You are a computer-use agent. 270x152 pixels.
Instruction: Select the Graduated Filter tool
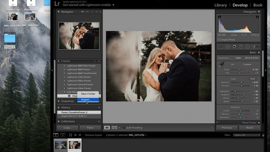pyautogui.click(x=241, y=46)
